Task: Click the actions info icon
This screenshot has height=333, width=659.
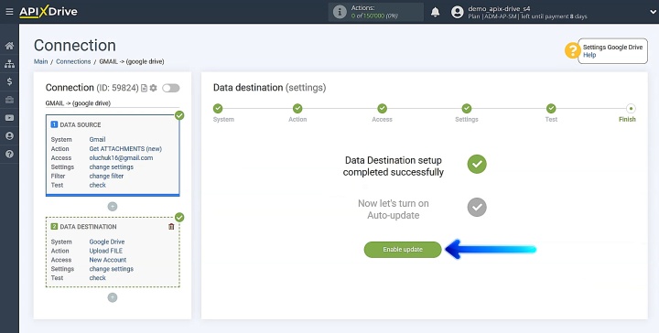Action: [340, 12]
